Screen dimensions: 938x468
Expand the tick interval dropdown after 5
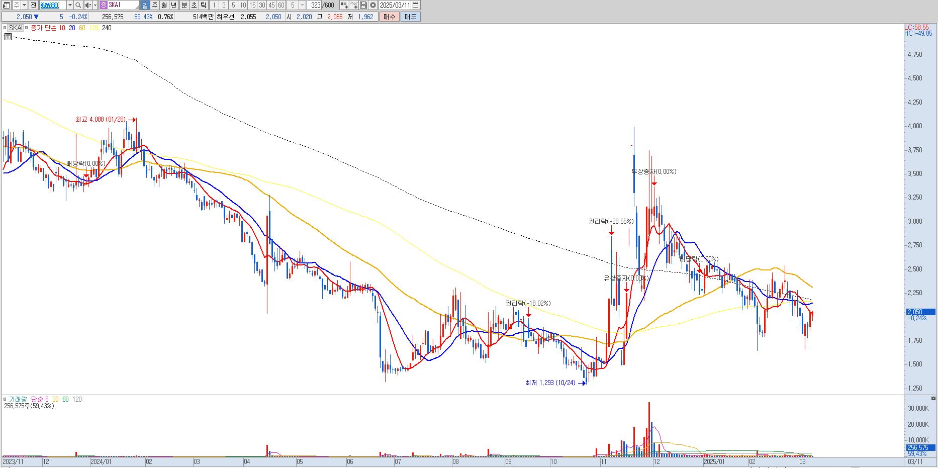(302, 5)
